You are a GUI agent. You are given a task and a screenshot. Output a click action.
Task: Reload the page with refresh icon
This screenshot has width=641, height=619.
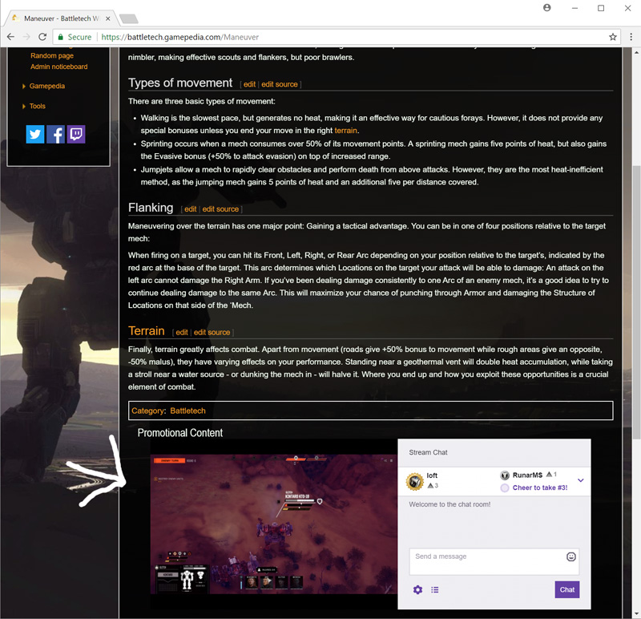tap(42, 37)
